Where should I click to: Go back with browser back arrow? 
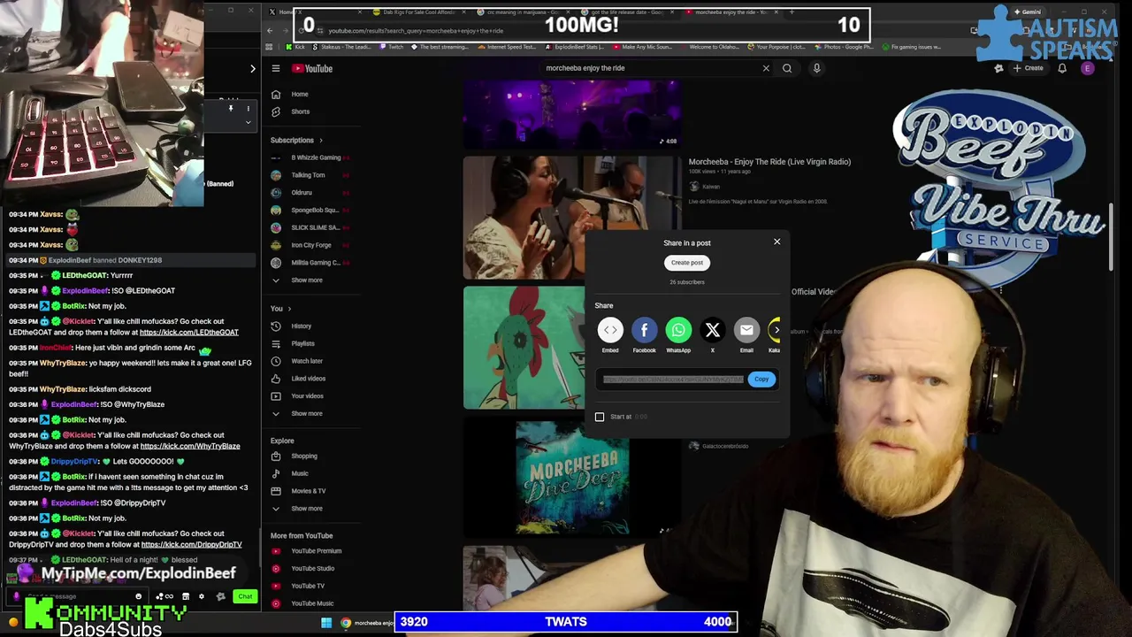pos(270,31)
